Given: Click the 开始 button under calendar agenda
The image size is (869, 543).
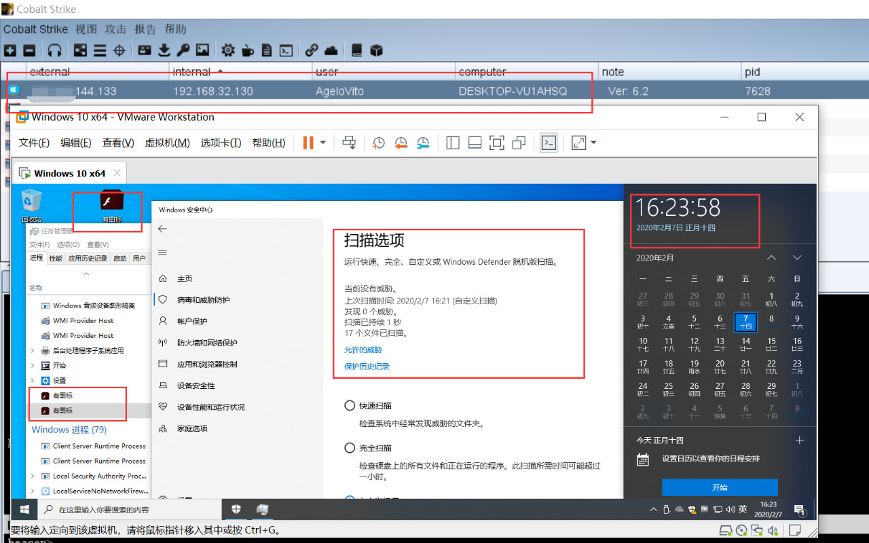Looking at the screenshot, I should tap(720, 487).
